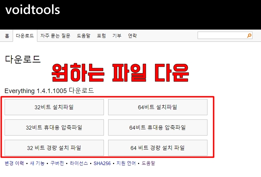Viewport: 261px width, 177px height.
Task: Open the bottom 도움말 link
Action: (148, 163)
